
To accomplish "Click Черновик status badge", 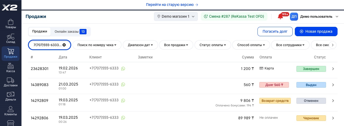I will (311, 118).
